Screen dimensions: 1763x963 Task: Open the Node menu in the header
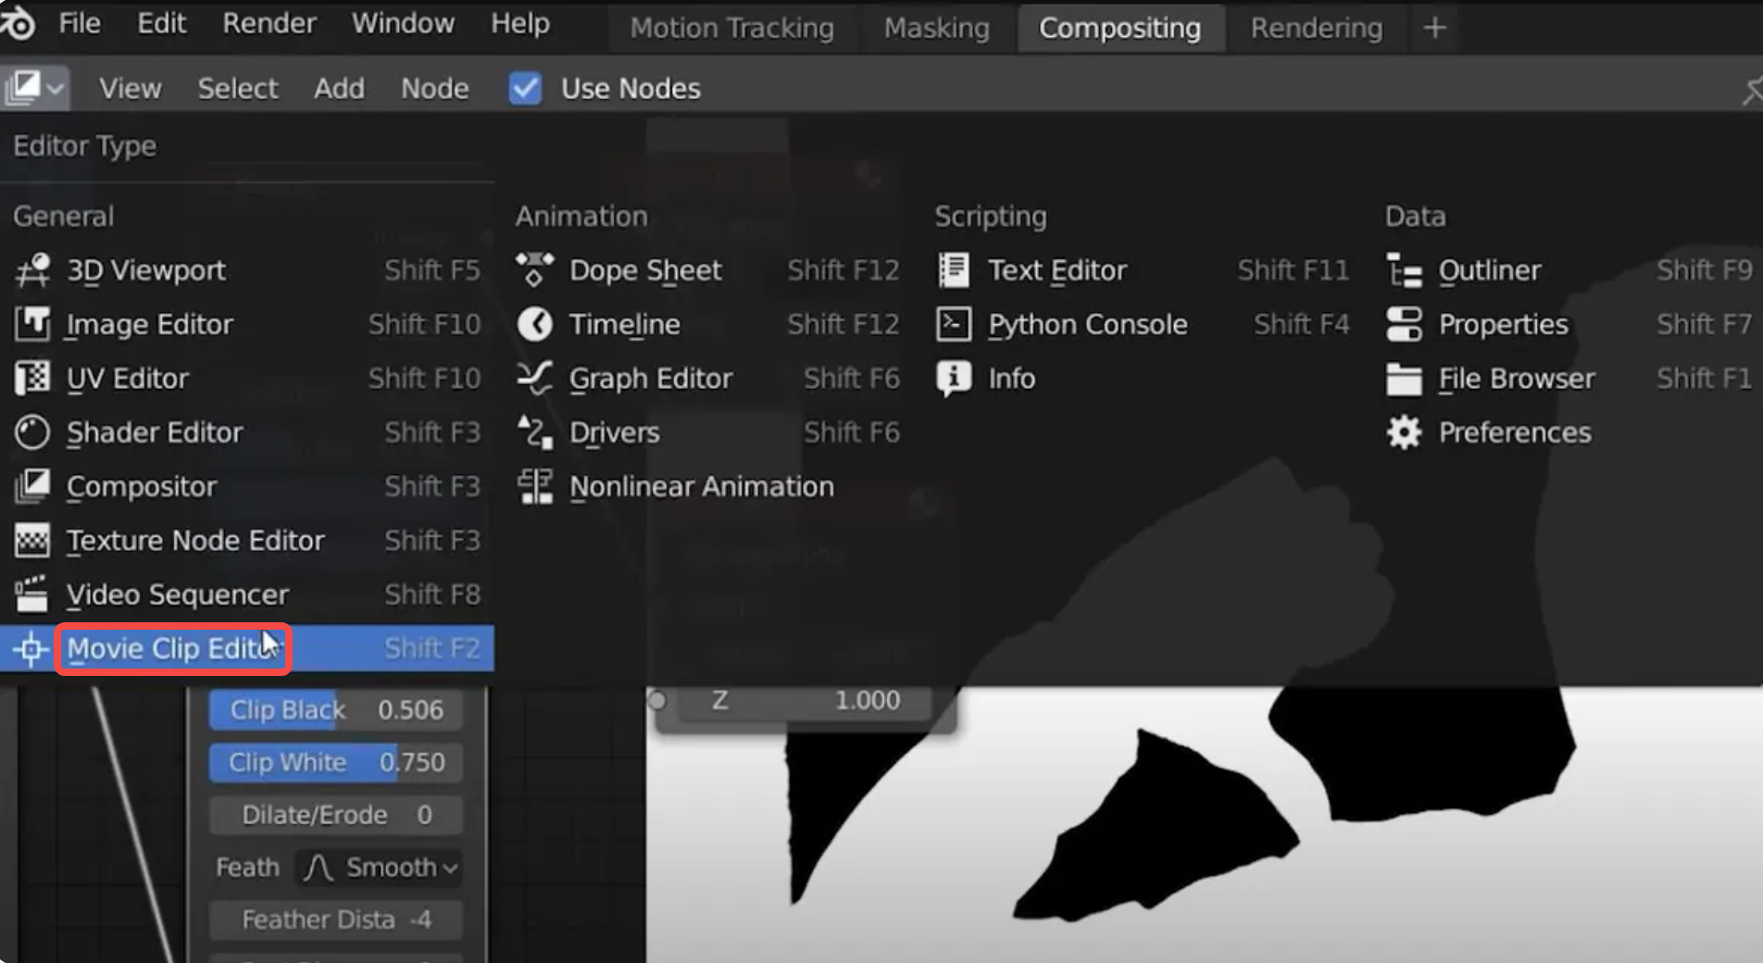point(434,88)
